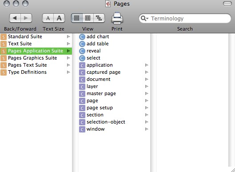Expand Pages Graphics Suite disclosure arrow

[68, 58]
